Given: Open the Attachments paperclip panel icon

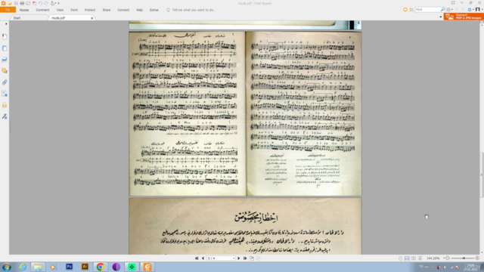Looking at the screenshot, I should (x=5, y=82).
